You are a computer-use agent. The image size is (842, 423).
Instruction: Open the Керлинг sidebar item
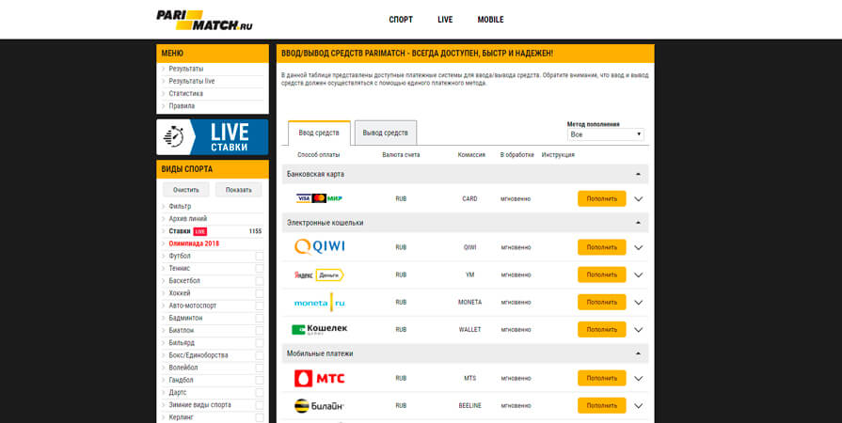click(x=181, y=417)
